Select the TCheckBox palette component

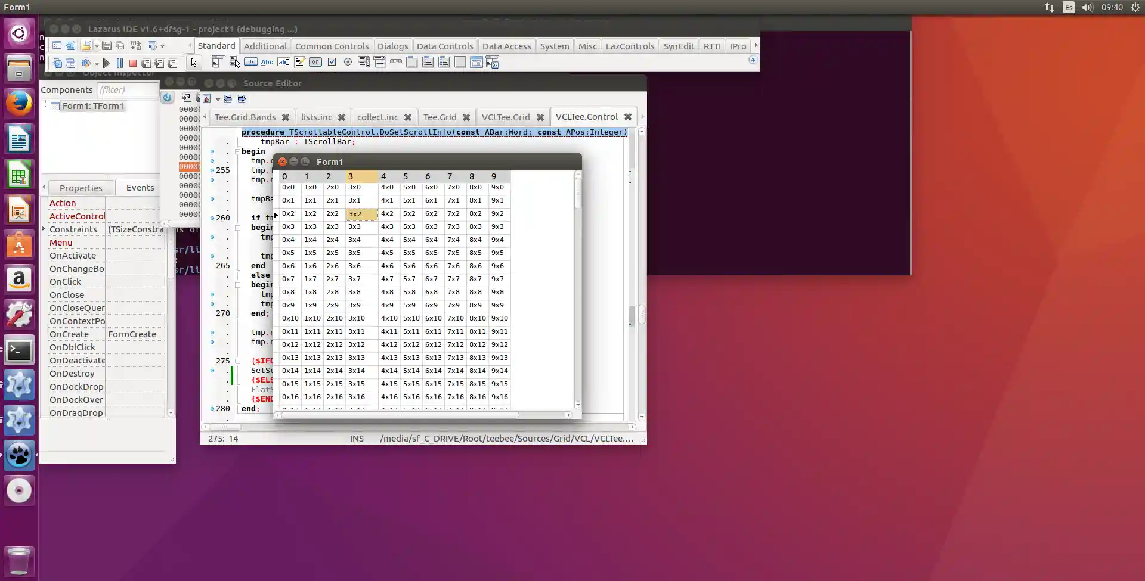pyautogui.click(x=332, y=62)
